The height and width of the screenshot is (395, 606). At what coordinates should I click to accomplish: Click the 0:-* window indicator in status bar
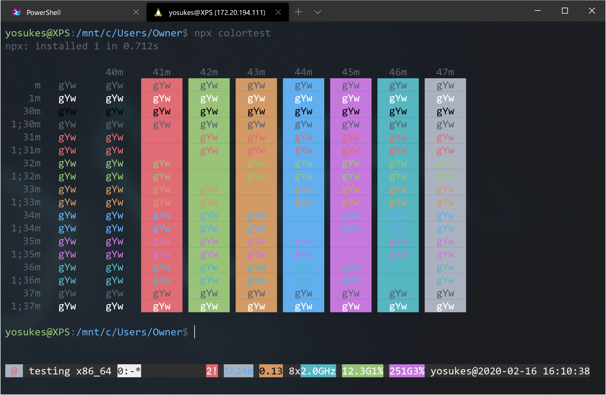[129, 371]
